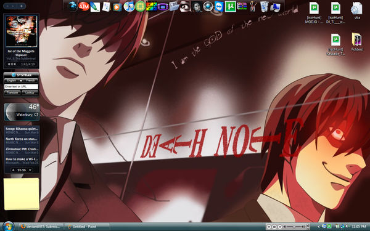Open the isoHunt DJ_Ti torrent file
370x231 pixels.
(335, 13)
